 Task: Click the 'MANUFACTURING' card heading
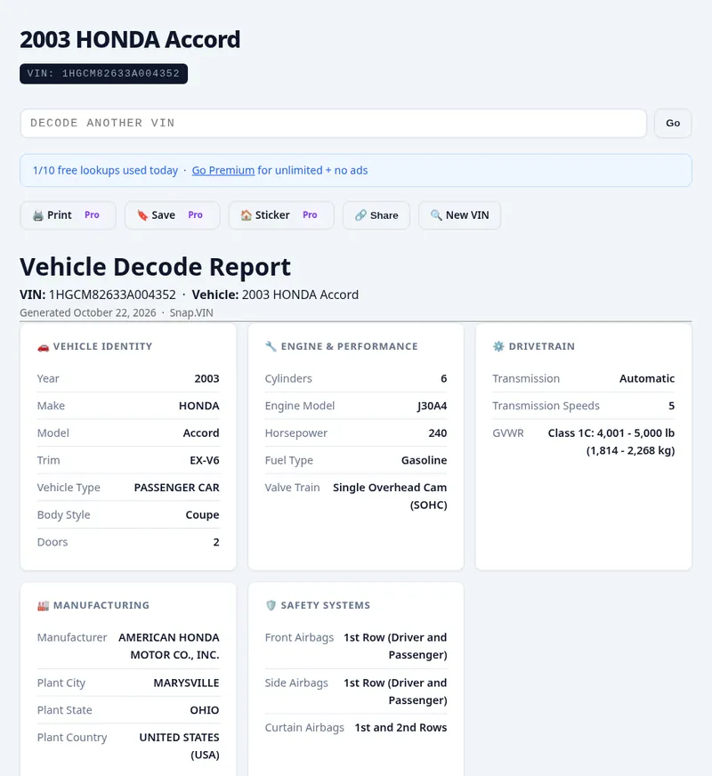point(101,605)
